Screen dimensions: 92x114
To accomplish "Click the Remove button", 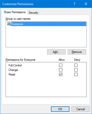I will [x=77, y=52].
